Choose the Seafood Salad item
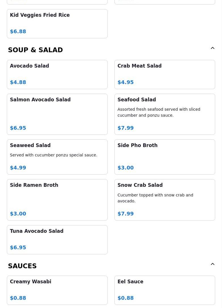Image resolution: width=222 pixels, height=308 pixels. 165,114
